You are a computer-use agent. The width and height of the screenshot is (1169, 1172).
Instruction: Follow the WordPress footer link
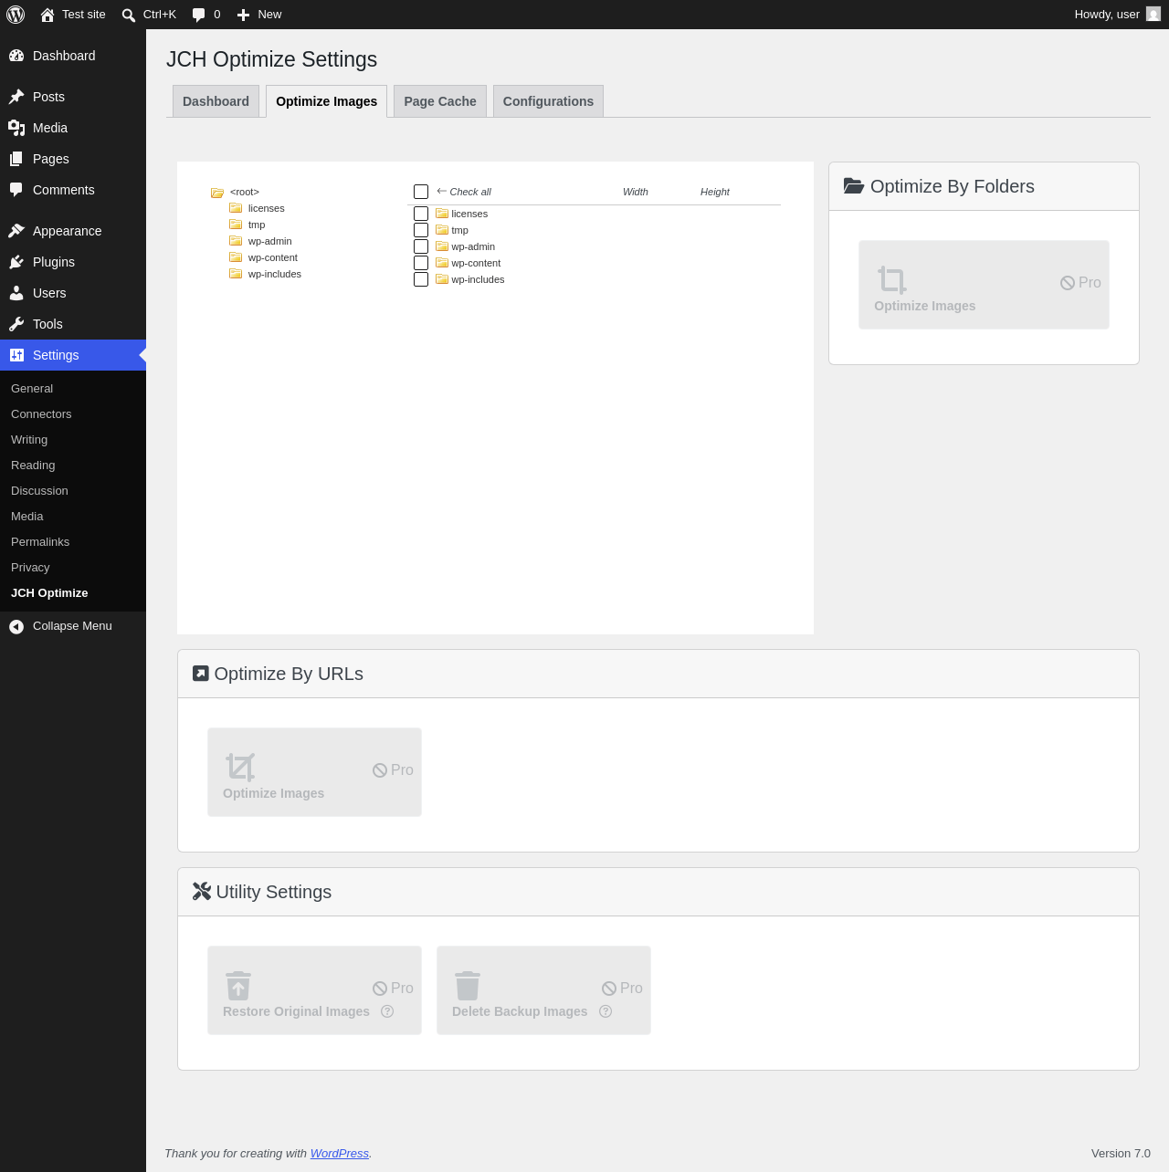(340, 1154)
